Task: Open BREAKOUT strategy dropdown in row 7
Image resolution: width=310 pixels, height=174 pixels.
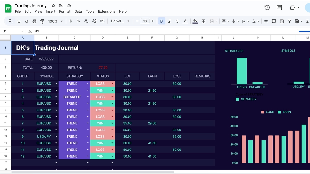Action: 88,97
